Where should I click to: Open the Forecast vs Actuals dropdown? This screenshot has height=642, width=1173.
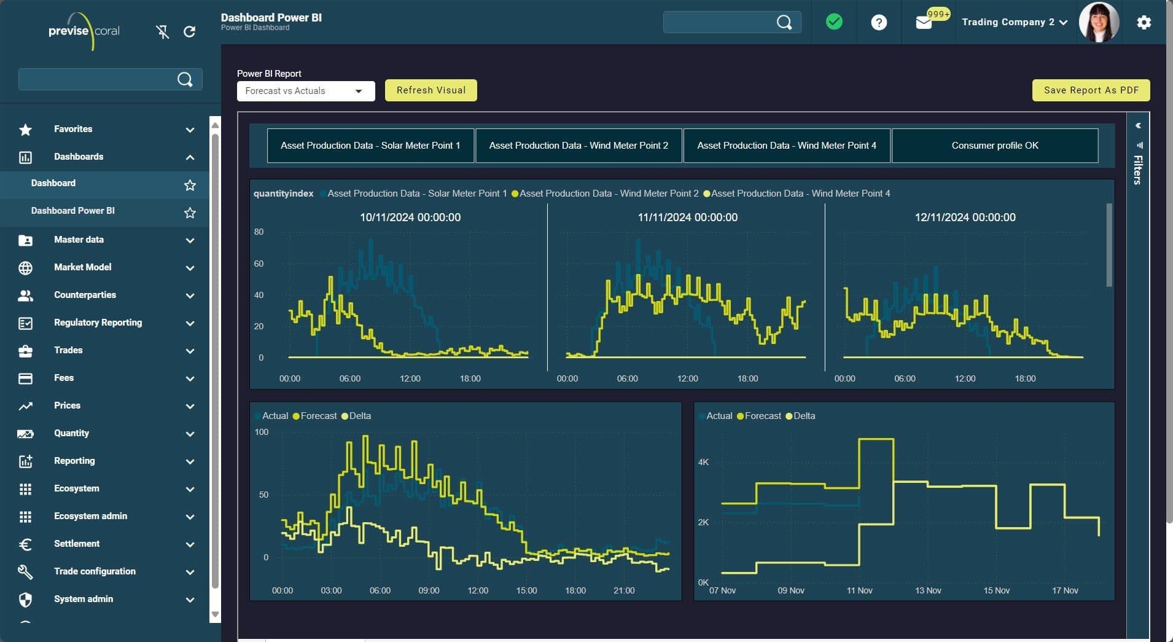(305, 91)
